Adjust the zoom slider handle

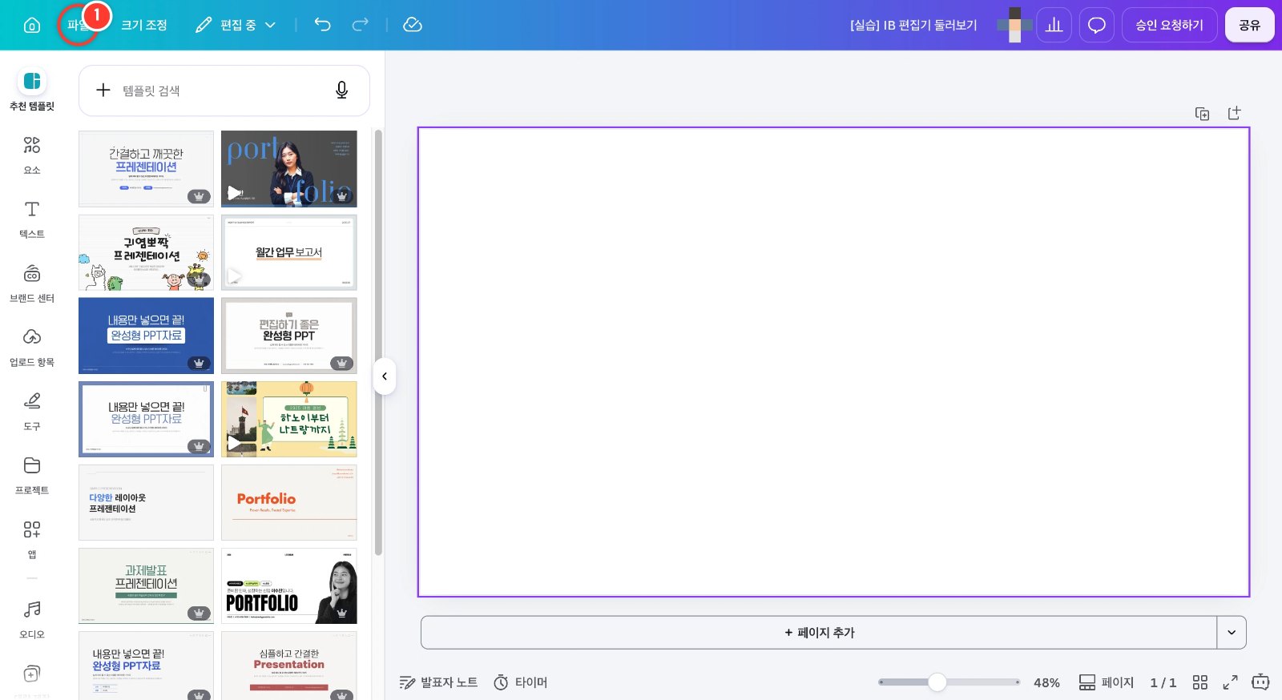coord(937,682)
